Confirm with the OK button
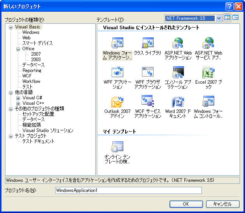The width and height of the screenshot is (245, 213). pyautogui.click(x=186, y=204)
